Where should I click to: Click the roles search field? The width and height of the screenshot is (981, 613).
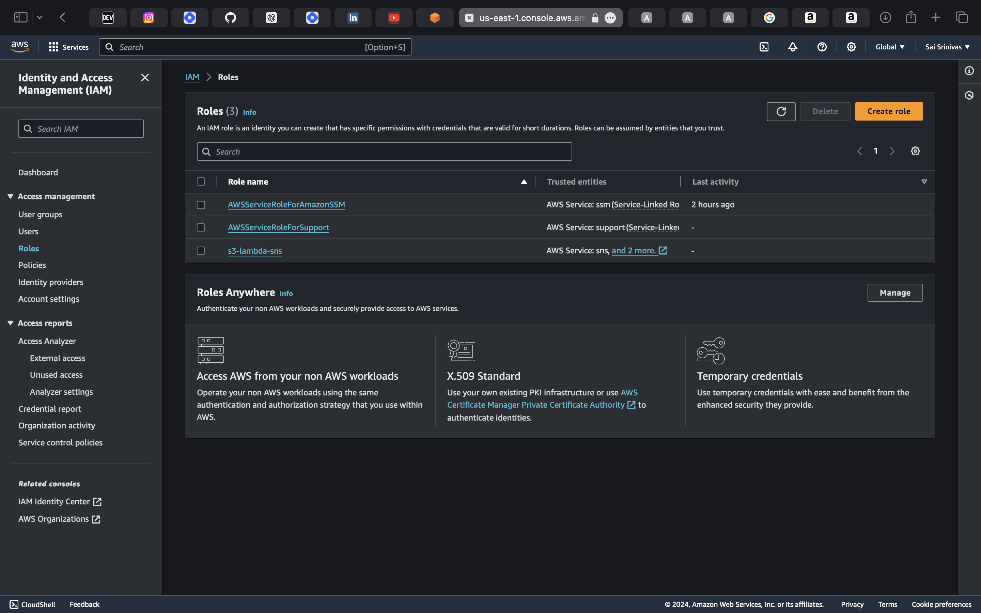tap(384, 152)
